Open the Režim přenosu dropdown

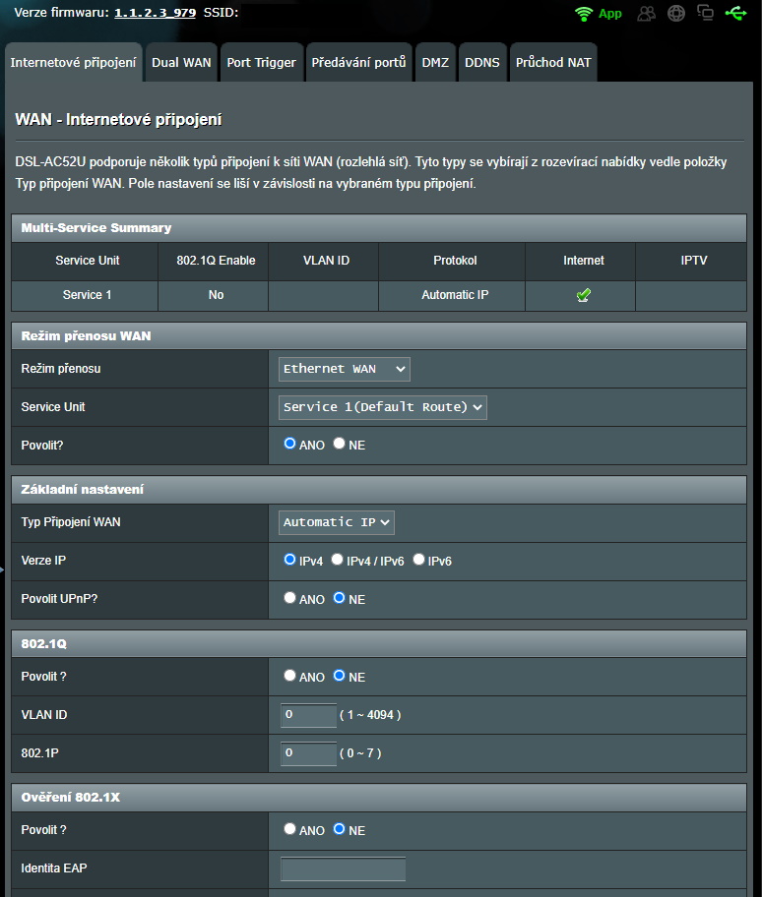[x=345, y=369]
